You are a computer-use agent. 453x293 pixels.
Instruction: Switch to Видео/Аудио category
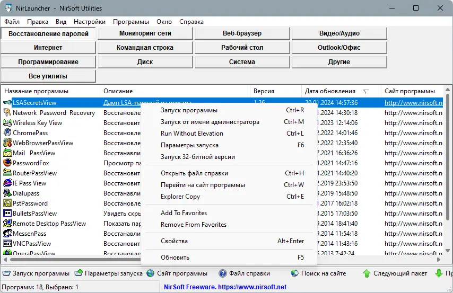[339, 33]
